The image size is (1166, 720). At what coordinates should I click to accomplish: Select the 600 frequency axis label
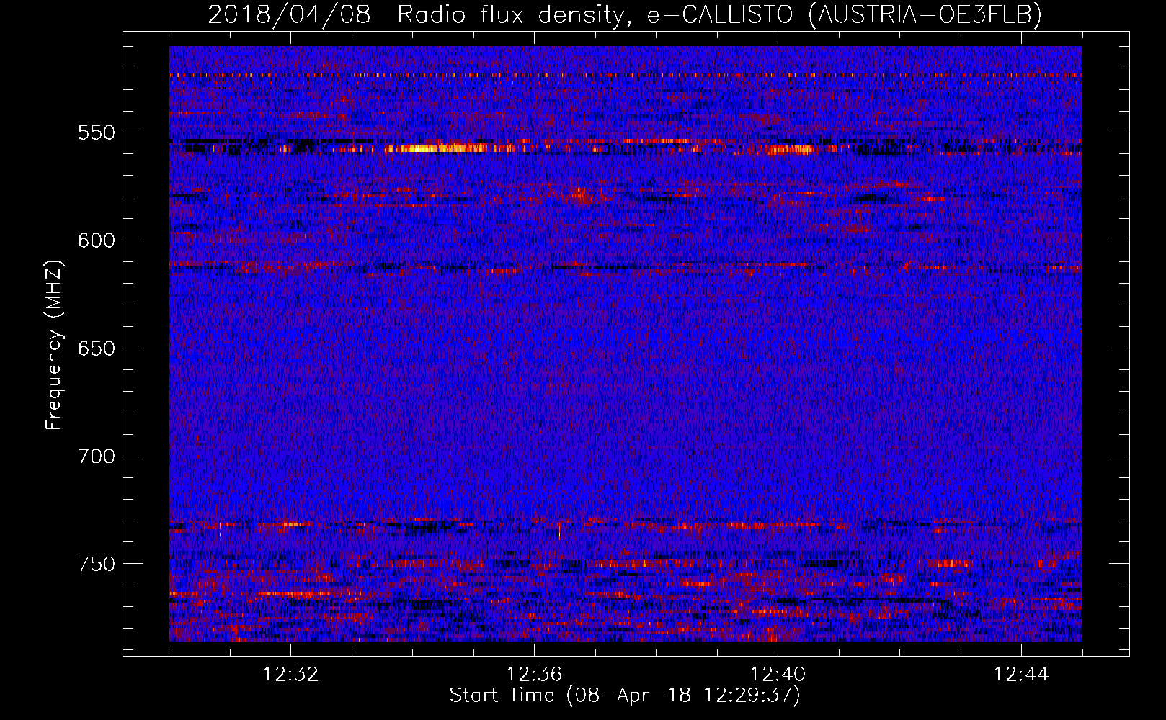point(97,240)
